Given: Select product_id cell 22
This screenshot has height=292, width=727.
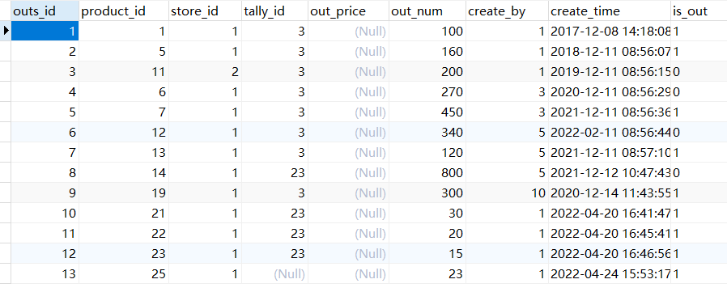Looking at the screenshot, I should click(x=124, y=234).
